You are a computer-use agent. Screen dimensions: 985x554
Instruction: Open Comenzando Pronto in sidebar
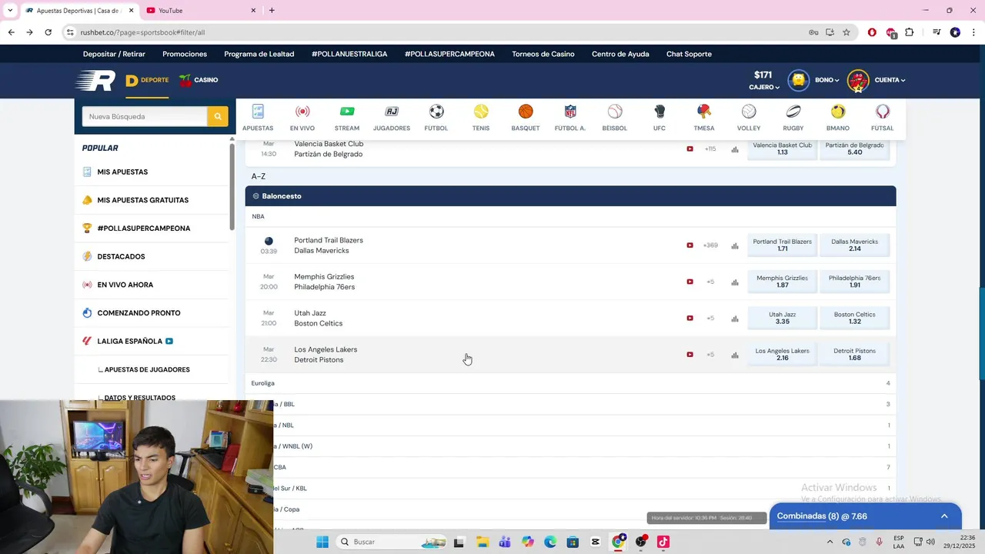coord(139,313)
